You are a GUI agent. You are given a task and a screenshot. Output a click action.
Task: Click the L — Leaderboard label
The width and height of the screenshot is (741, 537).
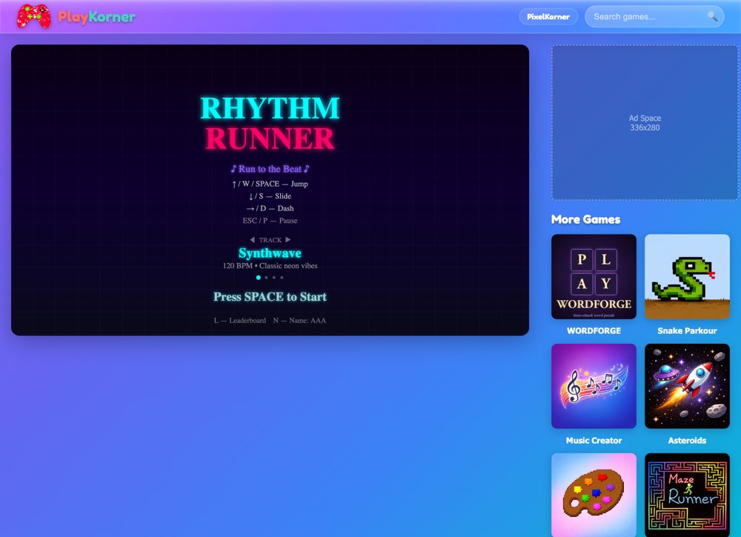click(240, 320)
